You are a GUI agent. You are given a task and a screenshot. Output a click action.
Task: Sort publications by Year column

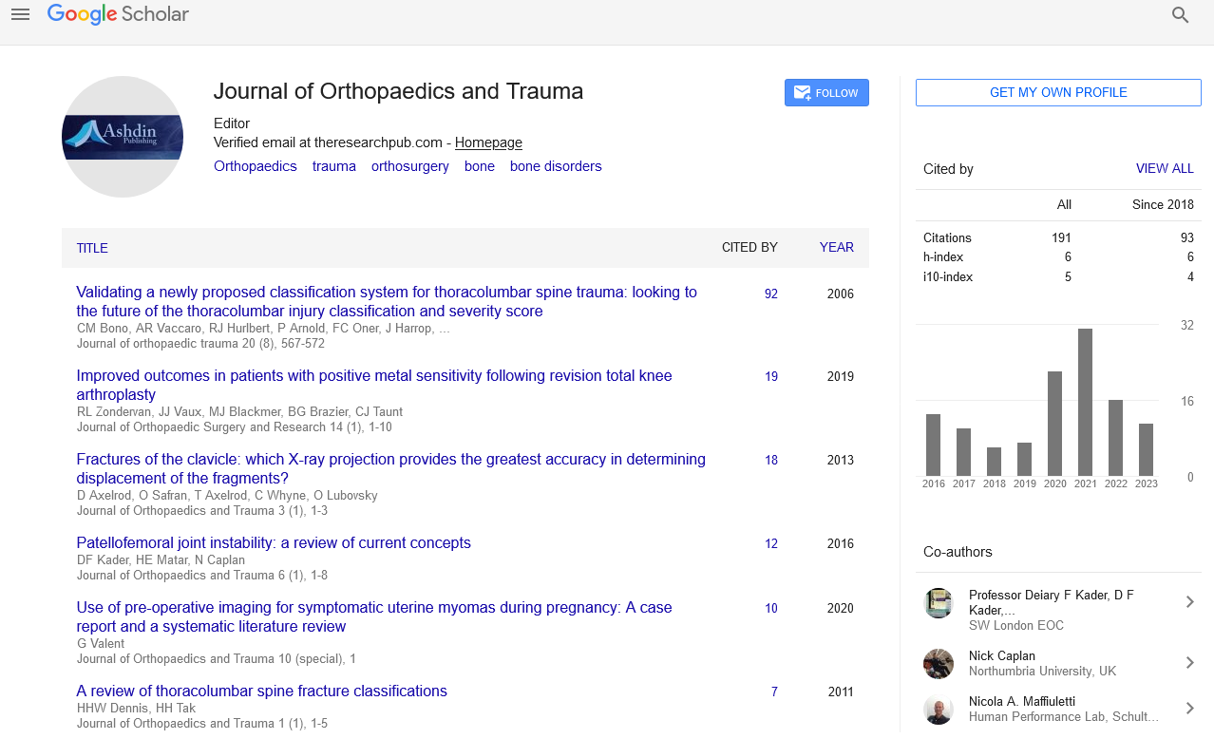tap(836, 248)
